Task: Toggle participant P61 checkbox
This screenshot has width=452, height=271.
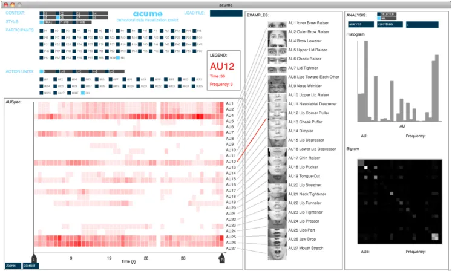Action: [41, 58]
